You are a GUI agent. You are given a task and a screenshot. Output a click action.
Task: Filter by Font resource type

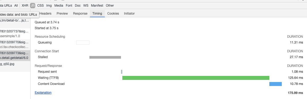[69, 6]
